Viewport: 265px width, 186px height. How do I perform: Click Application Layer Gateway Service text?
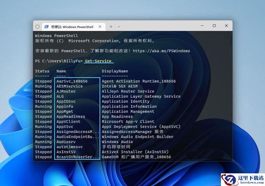pos(141,96)
